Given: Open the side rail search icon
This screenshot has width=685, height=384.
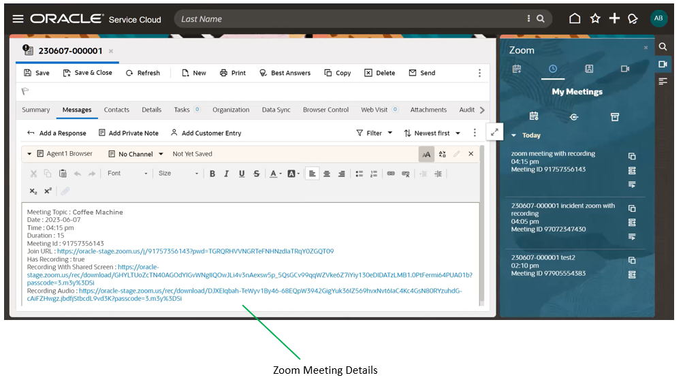Looking at the screenshot, I should click(x=663, y=47).
